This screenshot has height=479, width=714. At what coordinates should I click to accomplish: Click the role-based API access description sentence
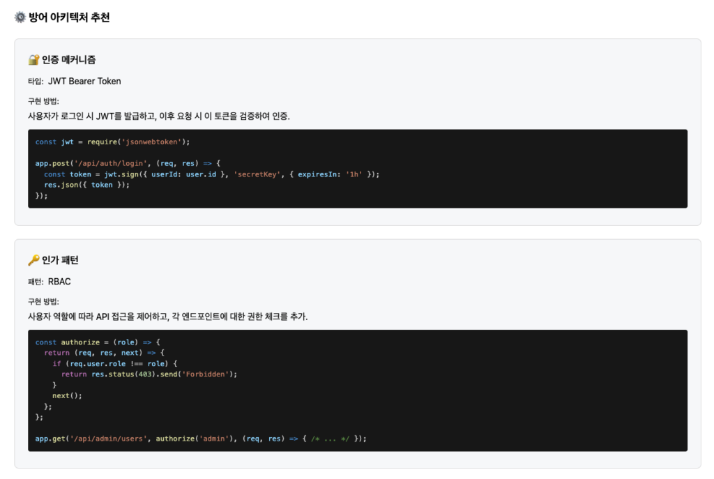coord(167,316)
